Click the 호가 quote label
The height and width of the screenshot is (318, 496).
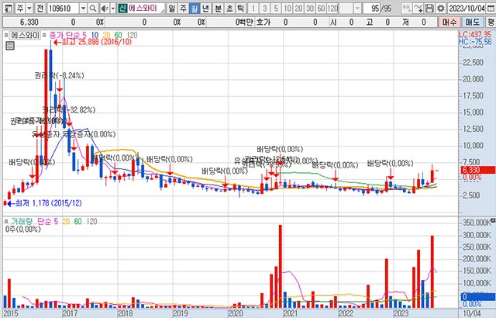[x=263, y=22]
